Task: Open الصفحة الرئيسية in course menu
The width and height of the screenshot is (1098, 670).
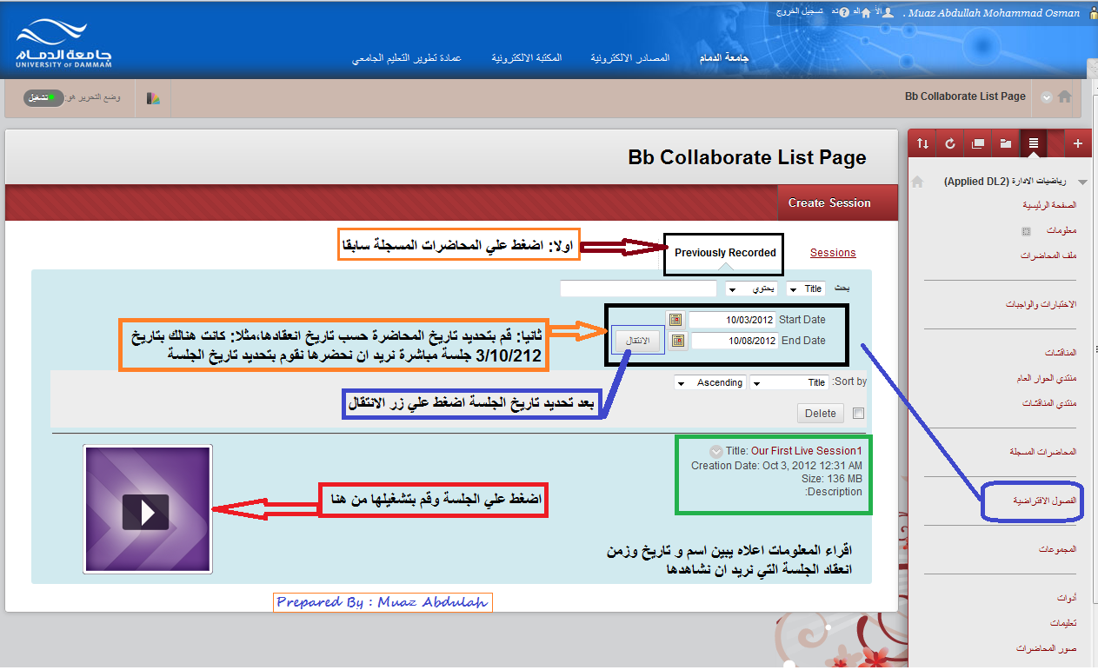Action: [1050, 205]
